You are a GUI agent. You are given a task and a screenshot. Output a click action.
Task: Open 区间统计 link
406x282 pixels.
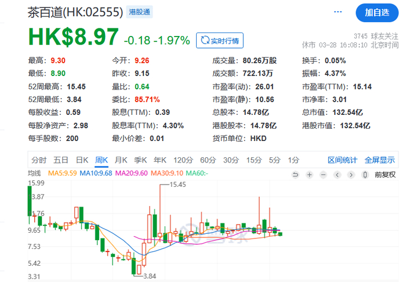(x=342, y=160)
